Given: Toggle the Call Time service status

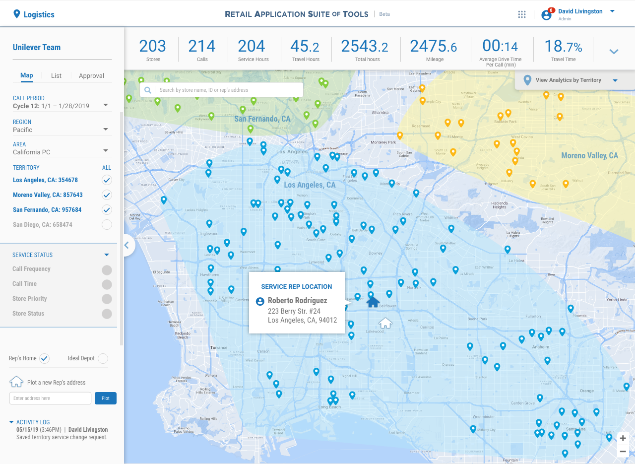Looking at the screenshot, I should (x=107, y=284).
